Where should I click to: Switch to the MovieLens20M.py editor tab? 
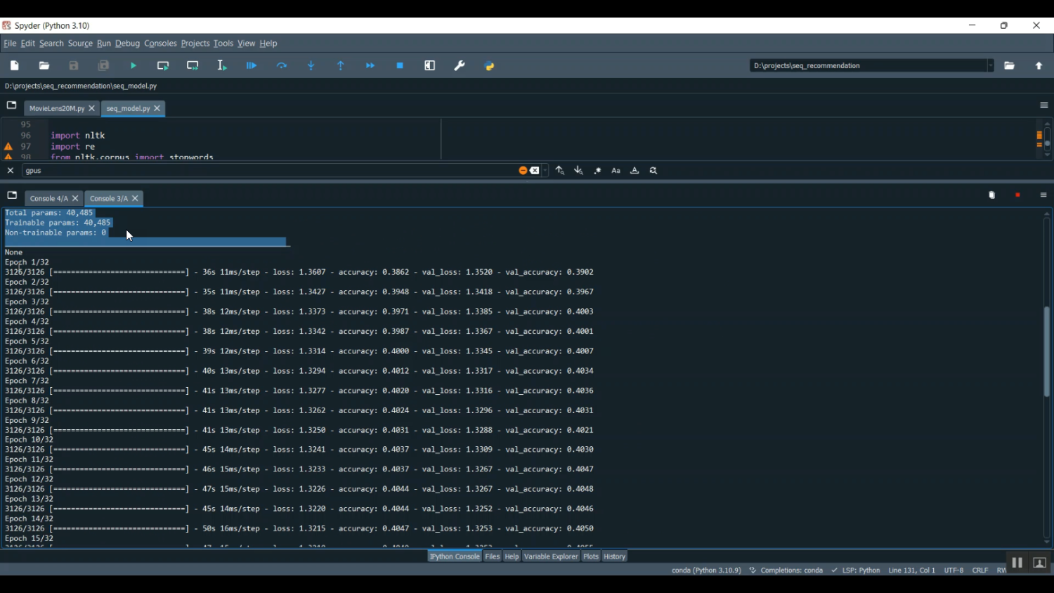[x=56, y=109]
